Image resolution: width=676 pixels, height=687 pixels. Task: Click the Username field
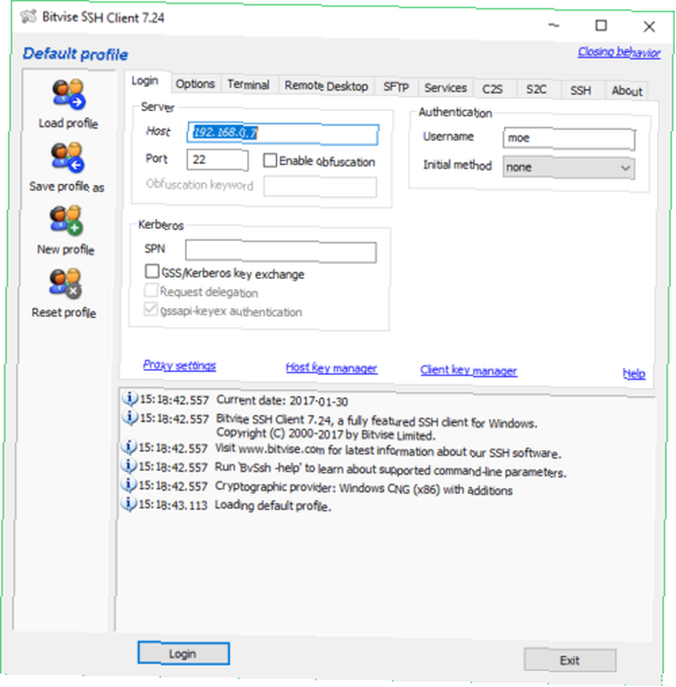point(569,139)
